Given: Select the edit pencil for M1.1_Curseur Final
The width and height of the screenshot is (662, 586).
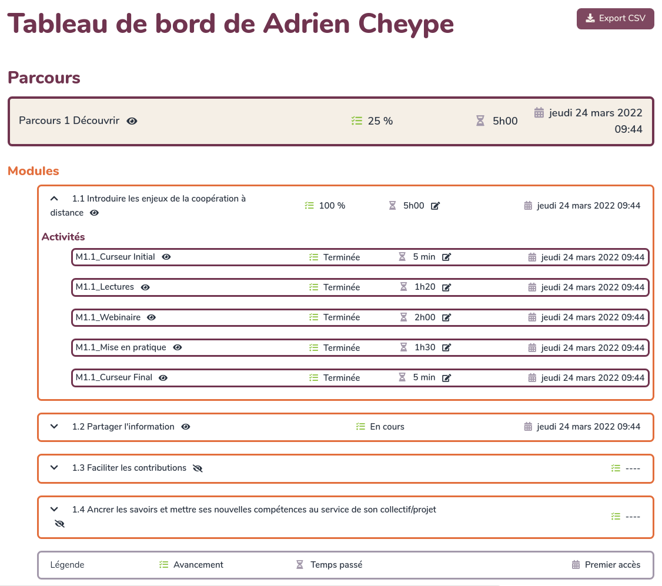Looking at the screenshot, I should click(447, 377).
